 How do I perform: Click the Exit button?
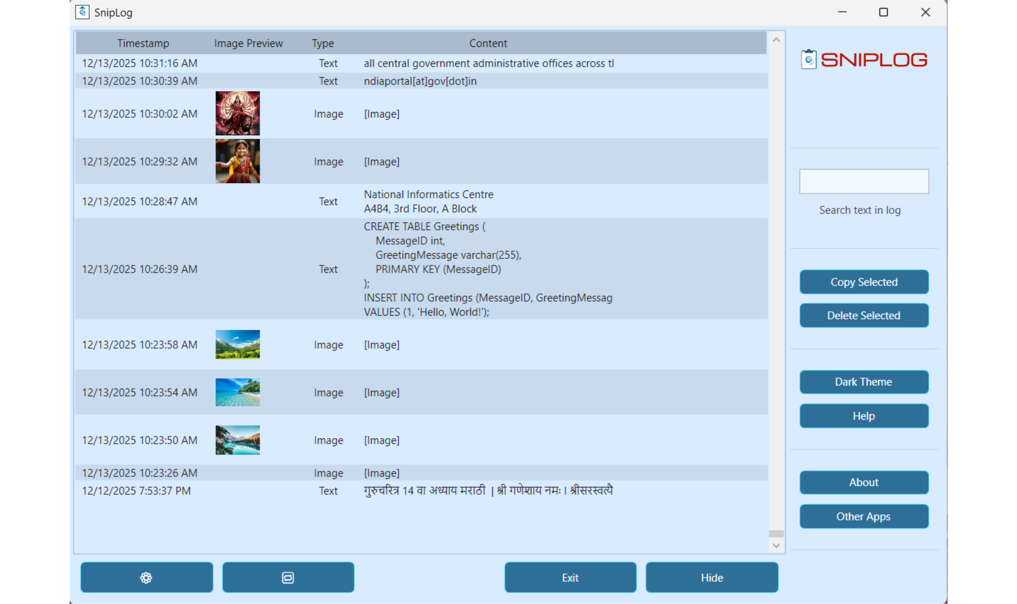(570, 577)
